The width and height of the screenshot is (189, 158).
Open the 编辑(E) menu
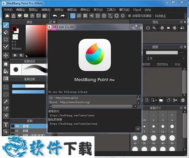click(x=21, y=10)
